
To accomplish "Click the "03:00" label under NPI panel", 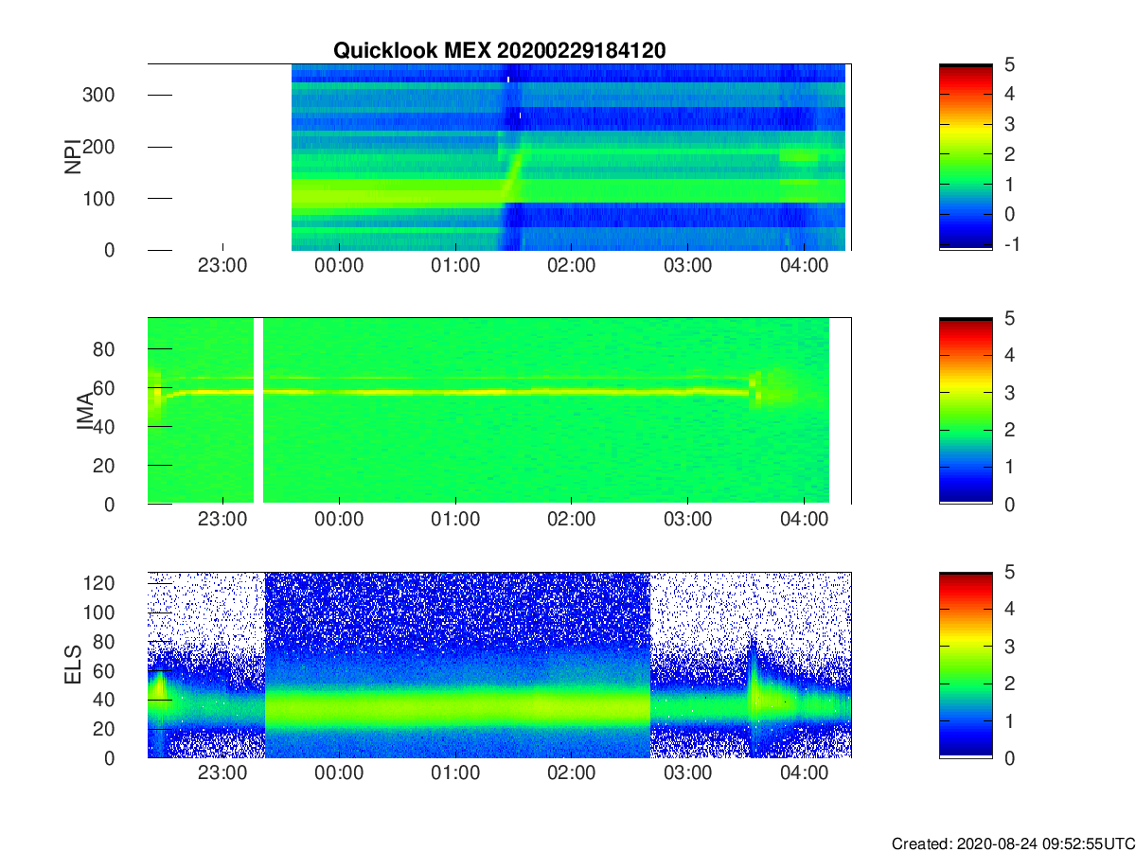I will point(687,266).
